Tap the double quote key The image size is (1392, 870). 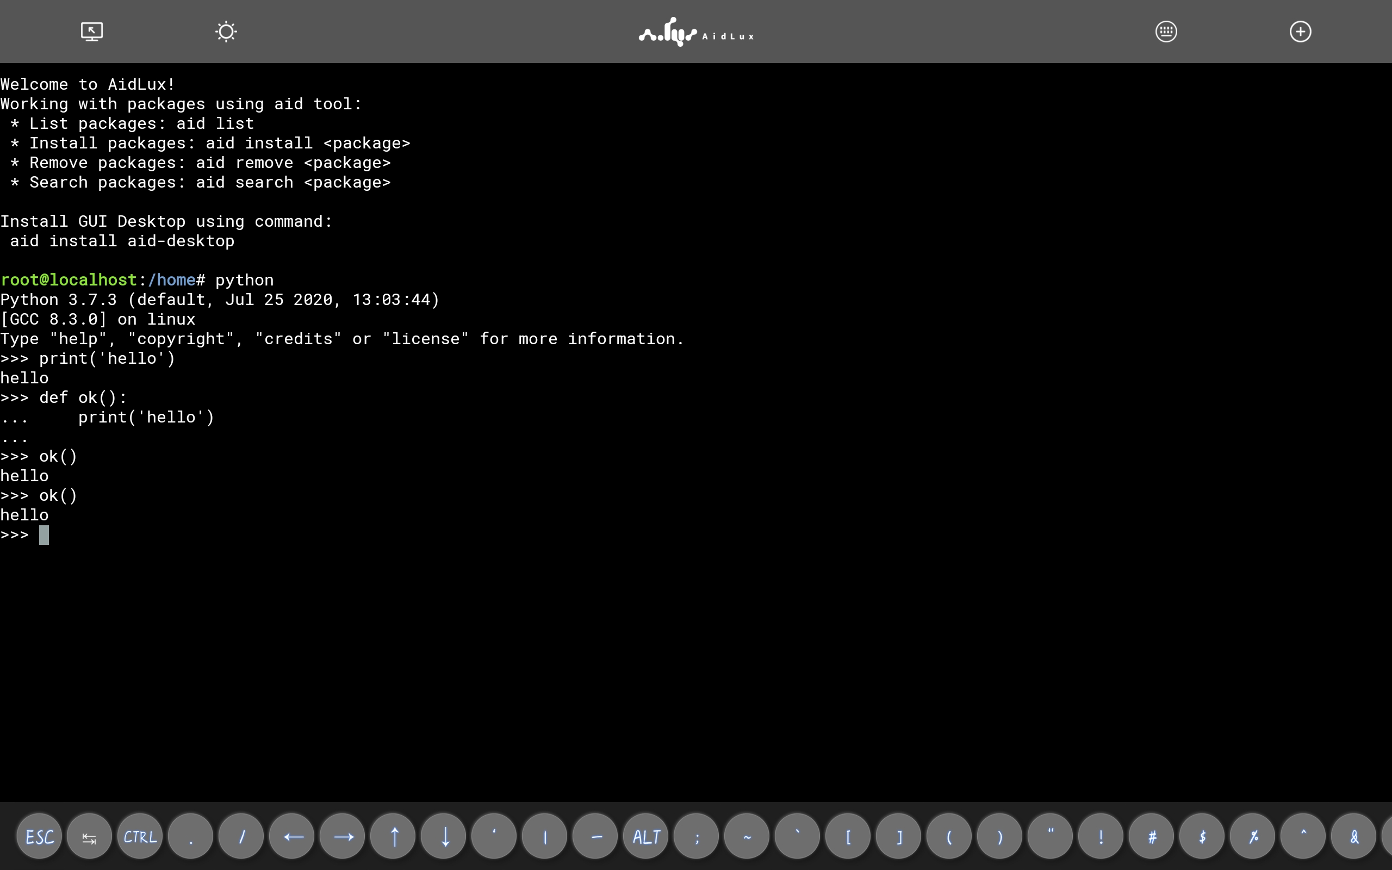[1051, 836]
